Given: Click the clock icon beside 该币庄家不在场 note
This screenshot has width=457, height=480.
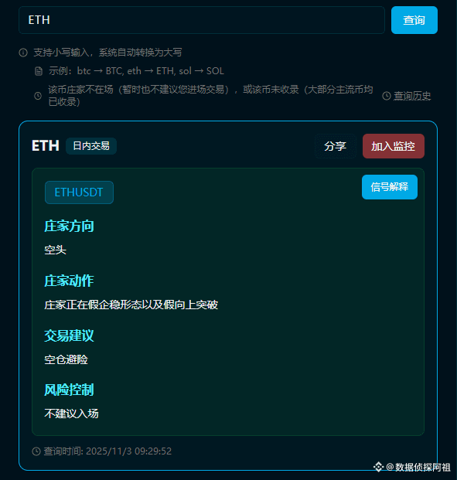Looking at the screenshot, I should click(x=38, y=96).
